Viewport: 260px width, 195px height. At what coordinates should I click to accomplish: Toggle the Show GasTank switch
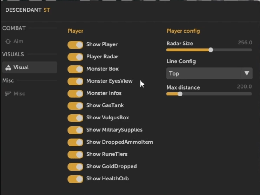(75, 106)
